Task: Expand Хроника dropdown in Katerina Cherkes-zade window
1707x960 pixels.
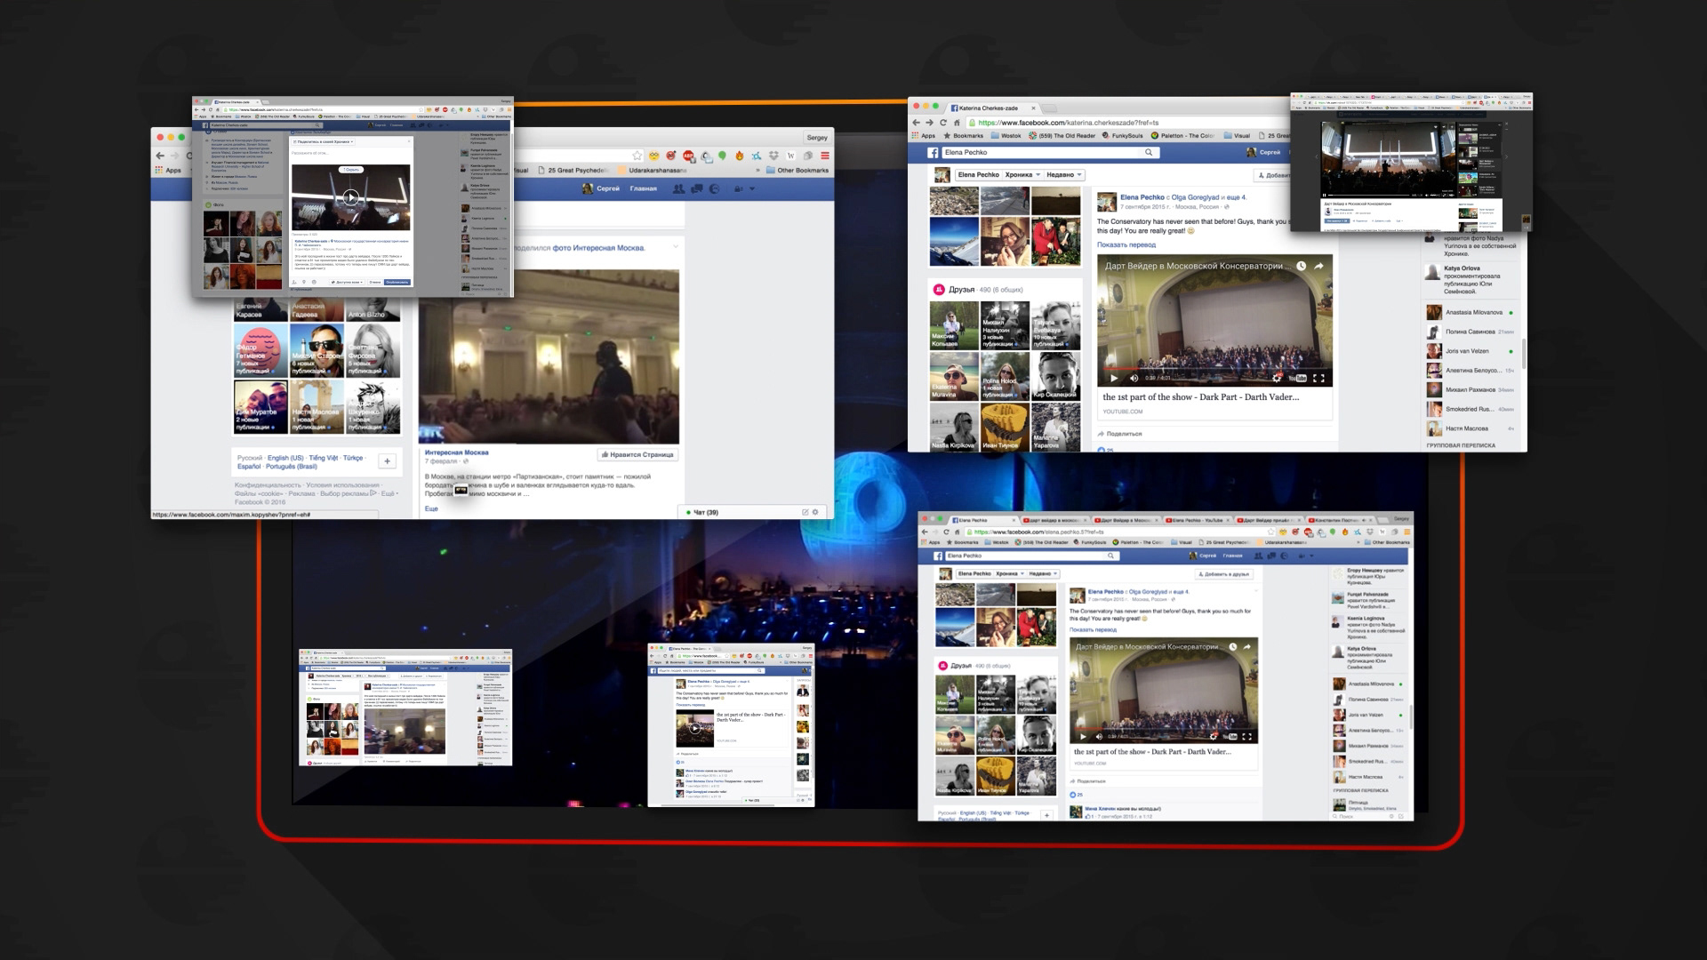Action: (x=1022, y=175)
